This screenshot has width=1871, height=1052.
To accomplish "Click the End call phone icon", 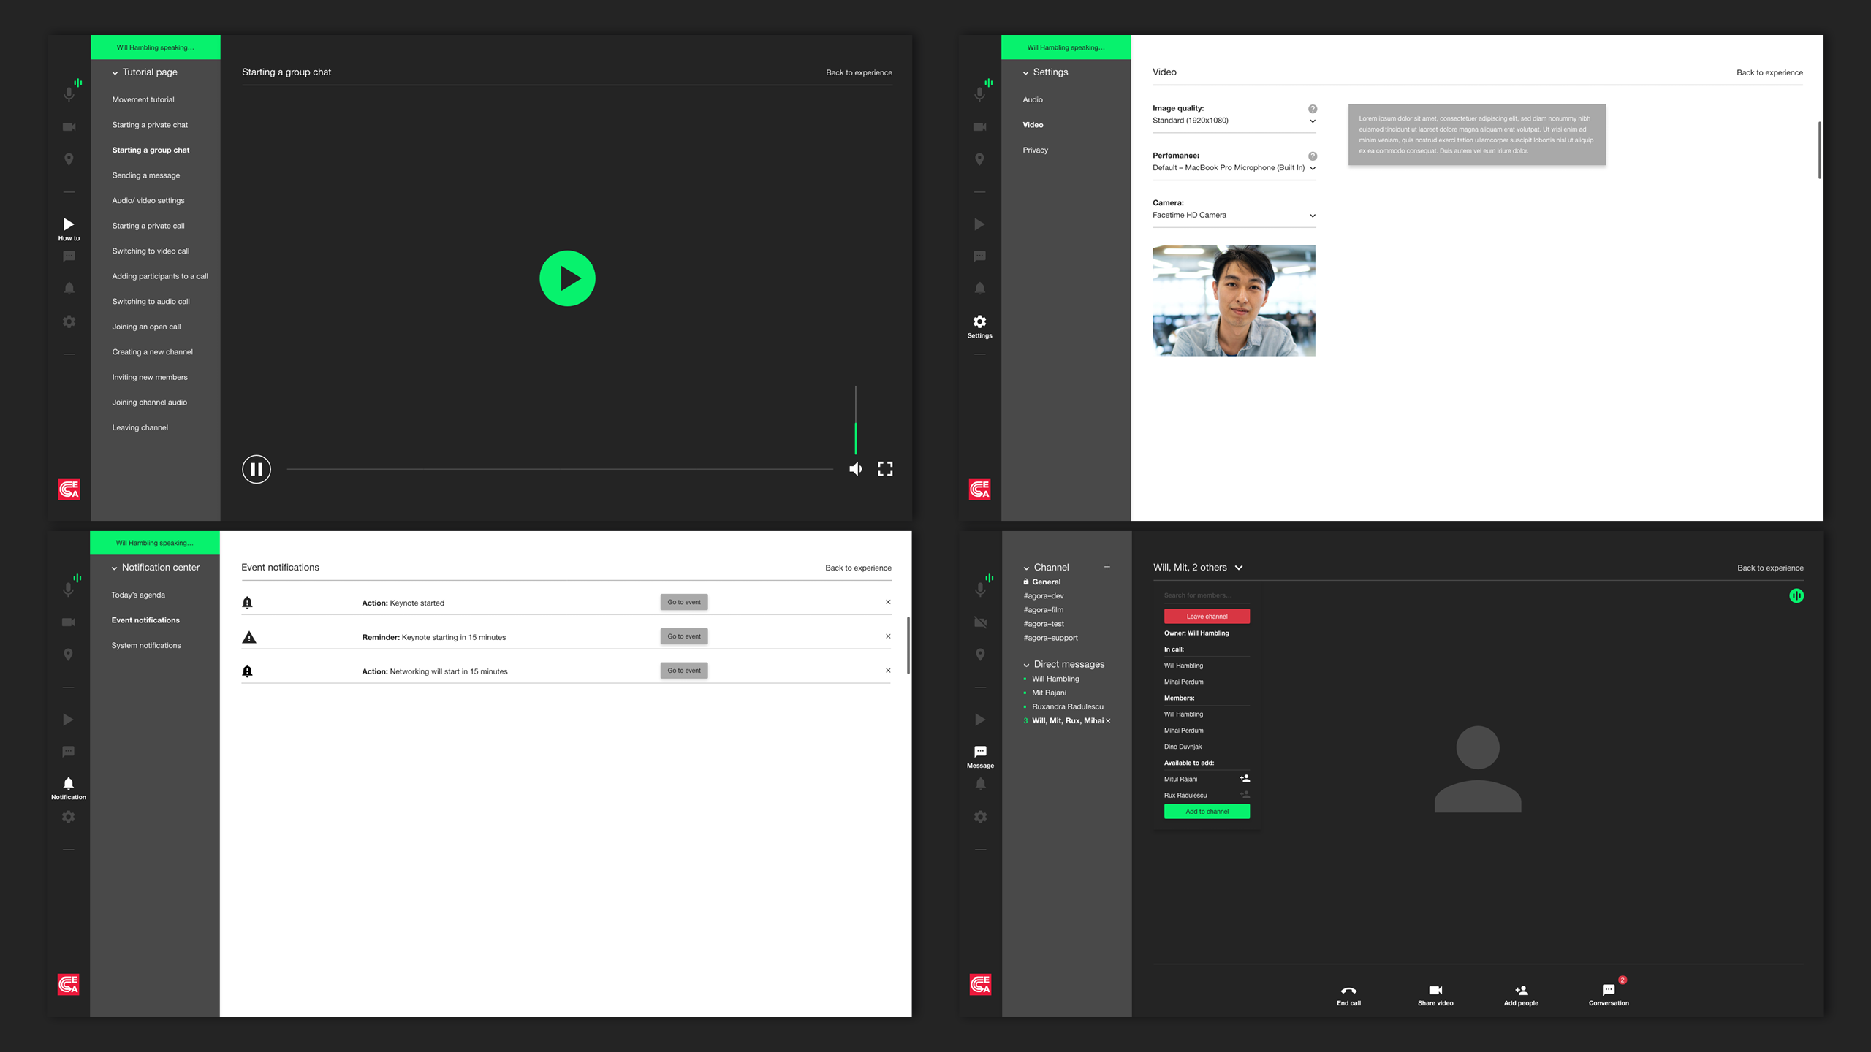I will coord(1348,991).
